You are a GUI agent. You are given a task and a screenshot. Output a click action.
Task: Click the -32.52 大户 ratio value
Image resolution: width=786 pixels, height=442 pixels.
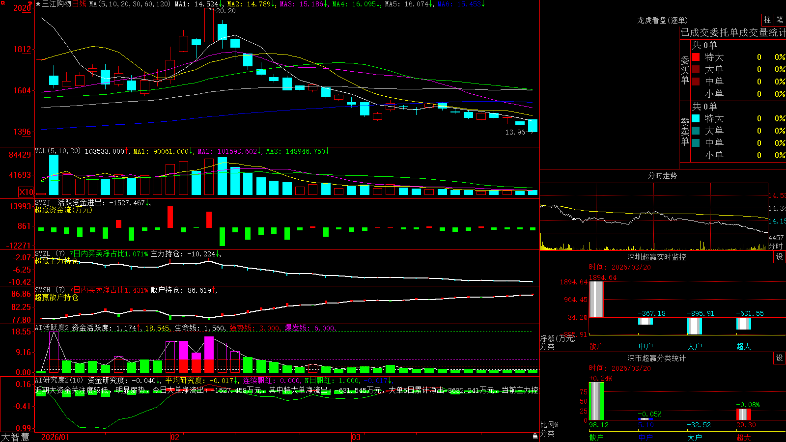pyautogui.click(x=699, y=425)
